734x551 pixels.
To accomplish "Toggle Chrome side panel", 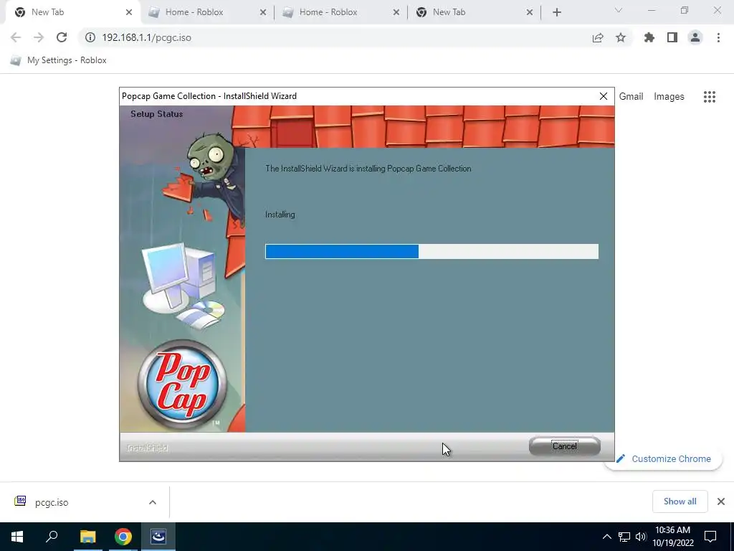I will pyautogui.click(x=672, y=37).
